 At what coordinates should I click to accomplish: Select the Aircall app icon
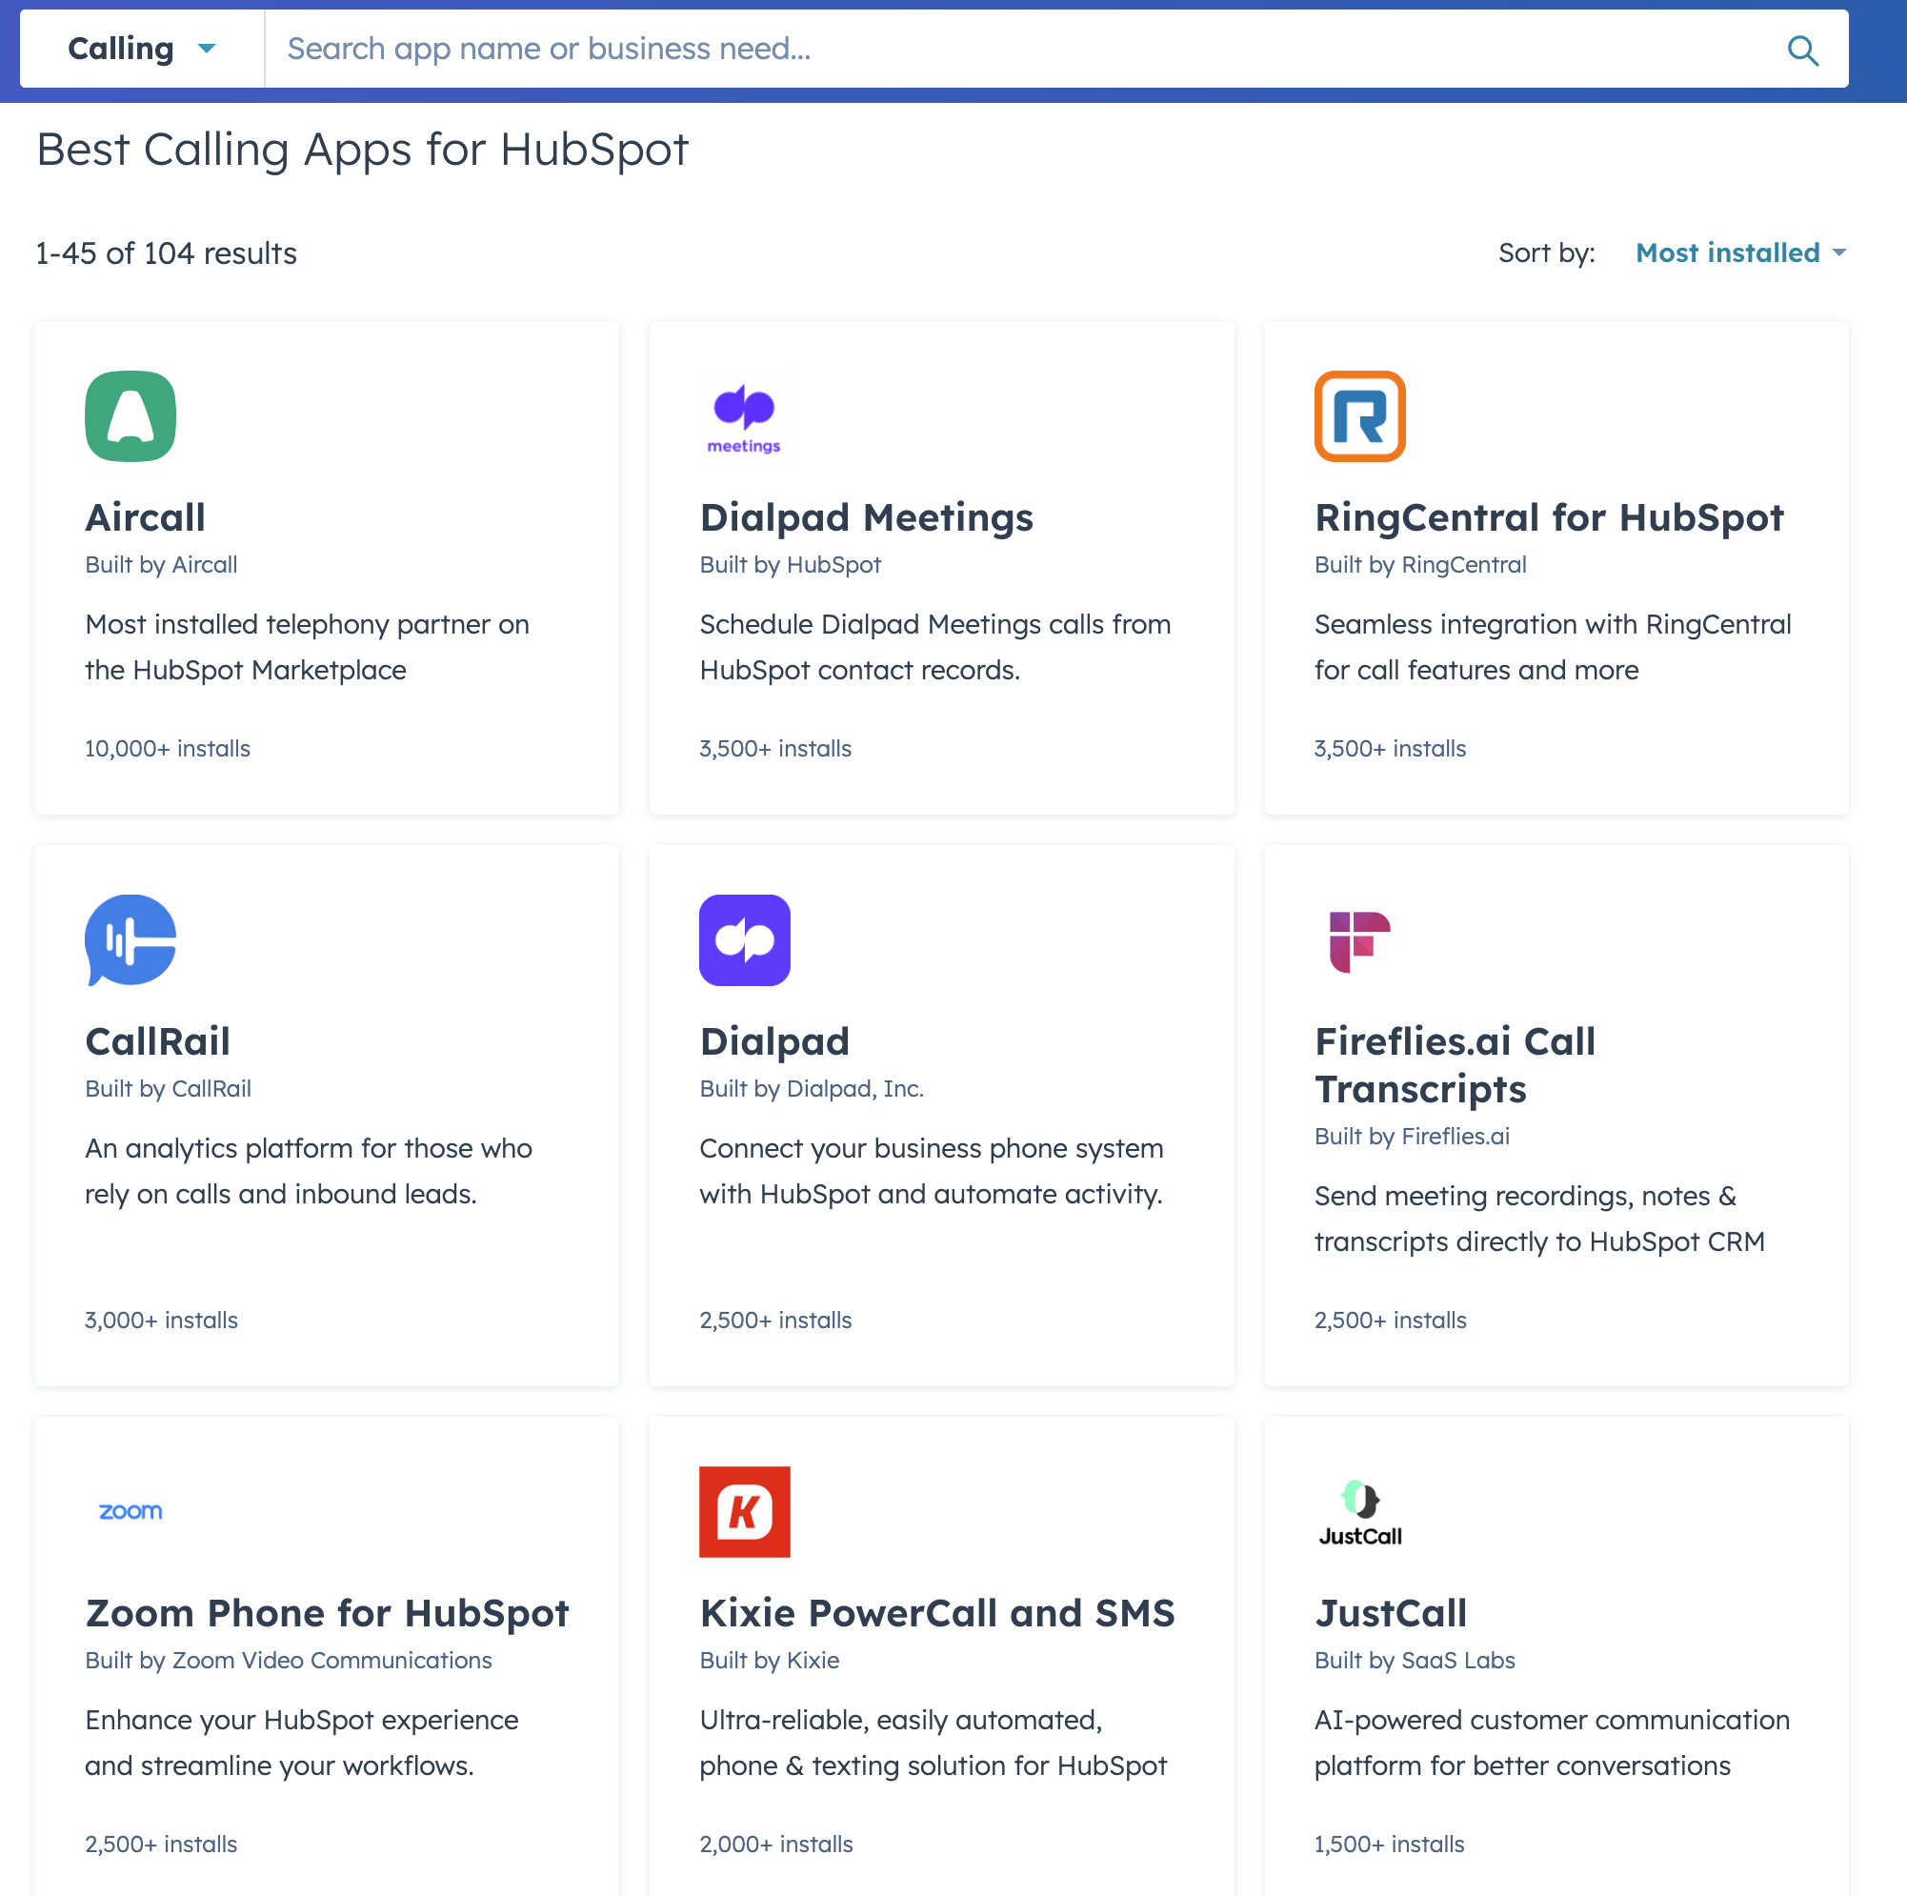[130, 416]
